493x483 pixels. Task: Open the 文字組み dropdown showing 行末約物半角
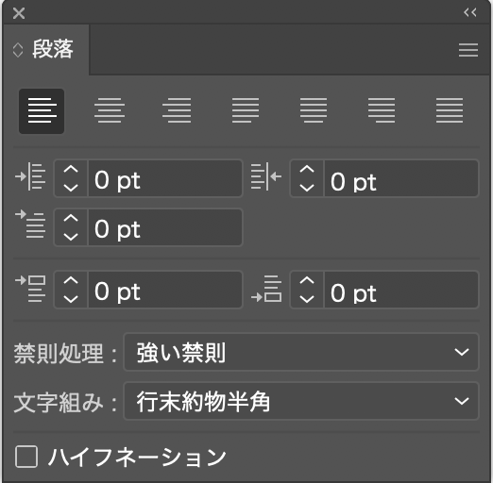pos(301,401)
